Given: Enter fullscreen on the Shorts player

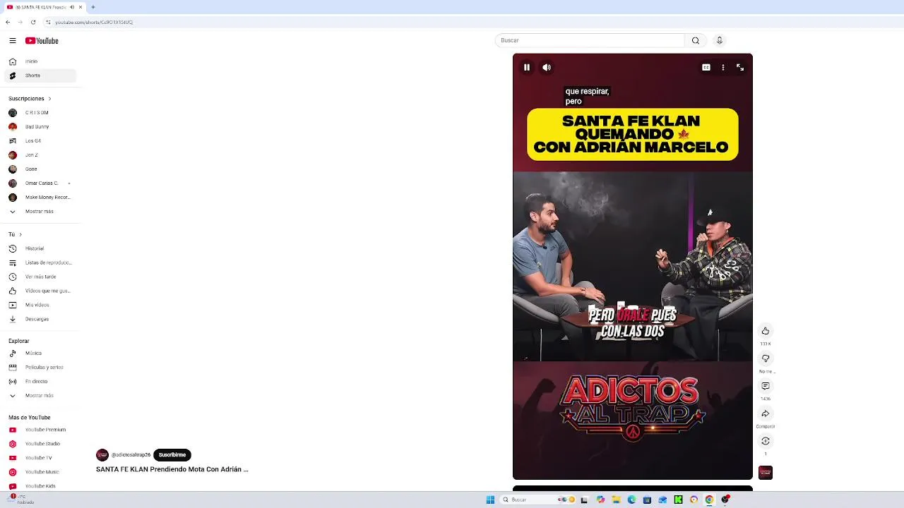Looking at the screenshot, I should coord(740,68).
